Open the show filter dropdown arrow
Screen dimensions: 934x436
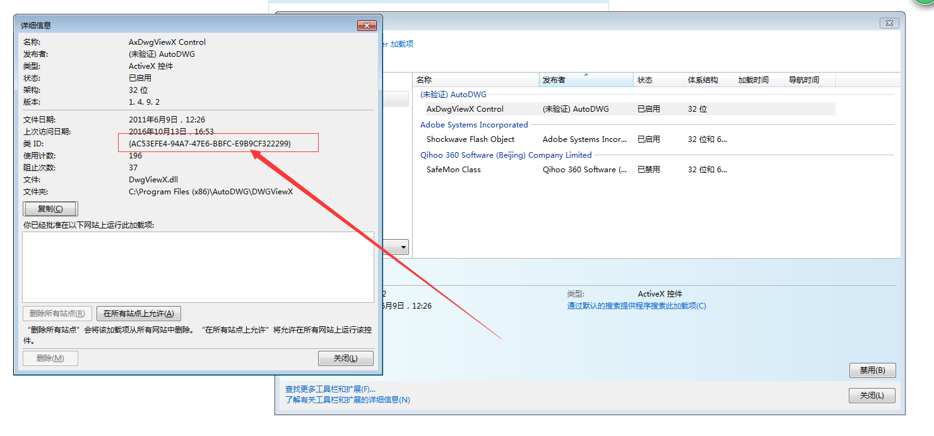click(403, 247)
